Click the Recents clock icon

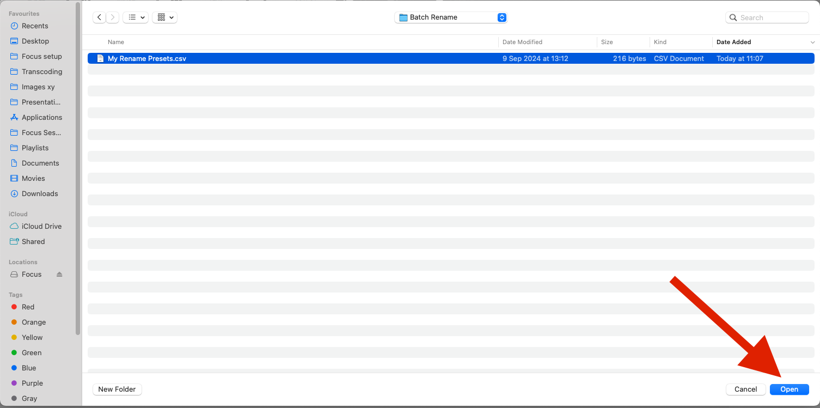point(14,26)
